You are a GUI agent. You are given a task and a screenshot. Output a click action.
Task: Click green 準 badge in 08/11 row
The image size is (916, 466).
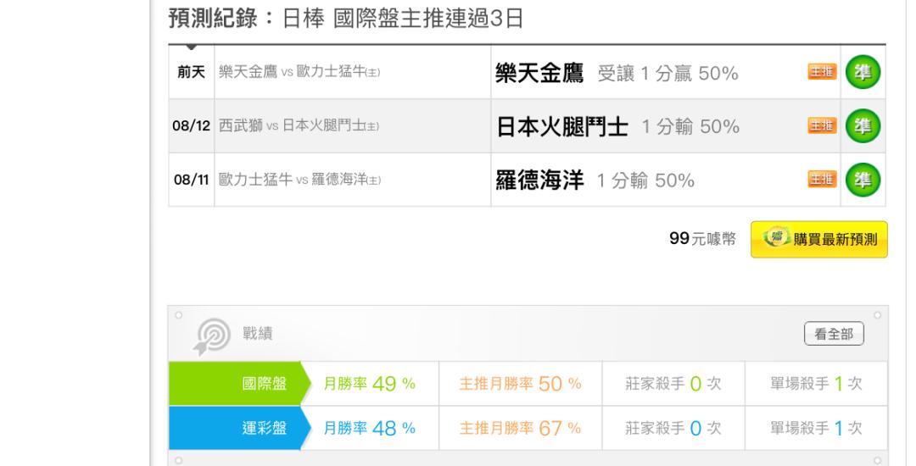[x=863, y=180]
